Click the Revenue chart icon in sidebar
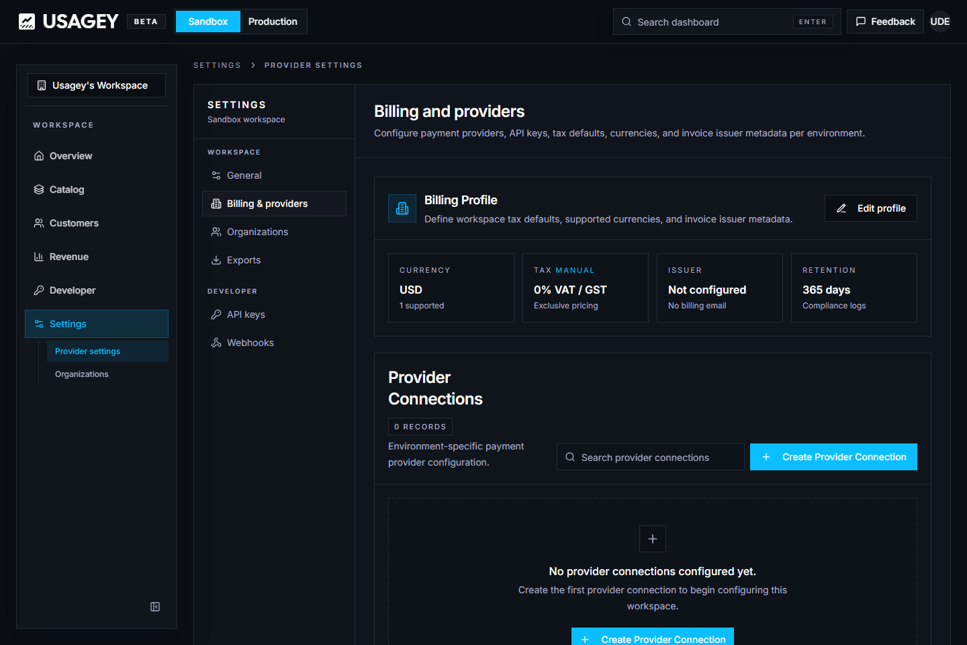This screenshot has width=967, height=645. (x=39, y=257)
